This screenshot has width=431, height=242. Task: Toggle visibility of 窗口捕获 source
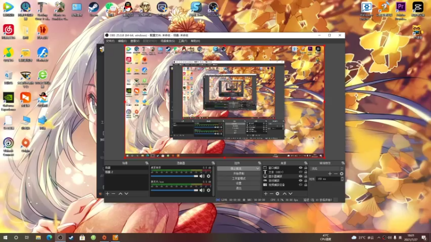301,168
